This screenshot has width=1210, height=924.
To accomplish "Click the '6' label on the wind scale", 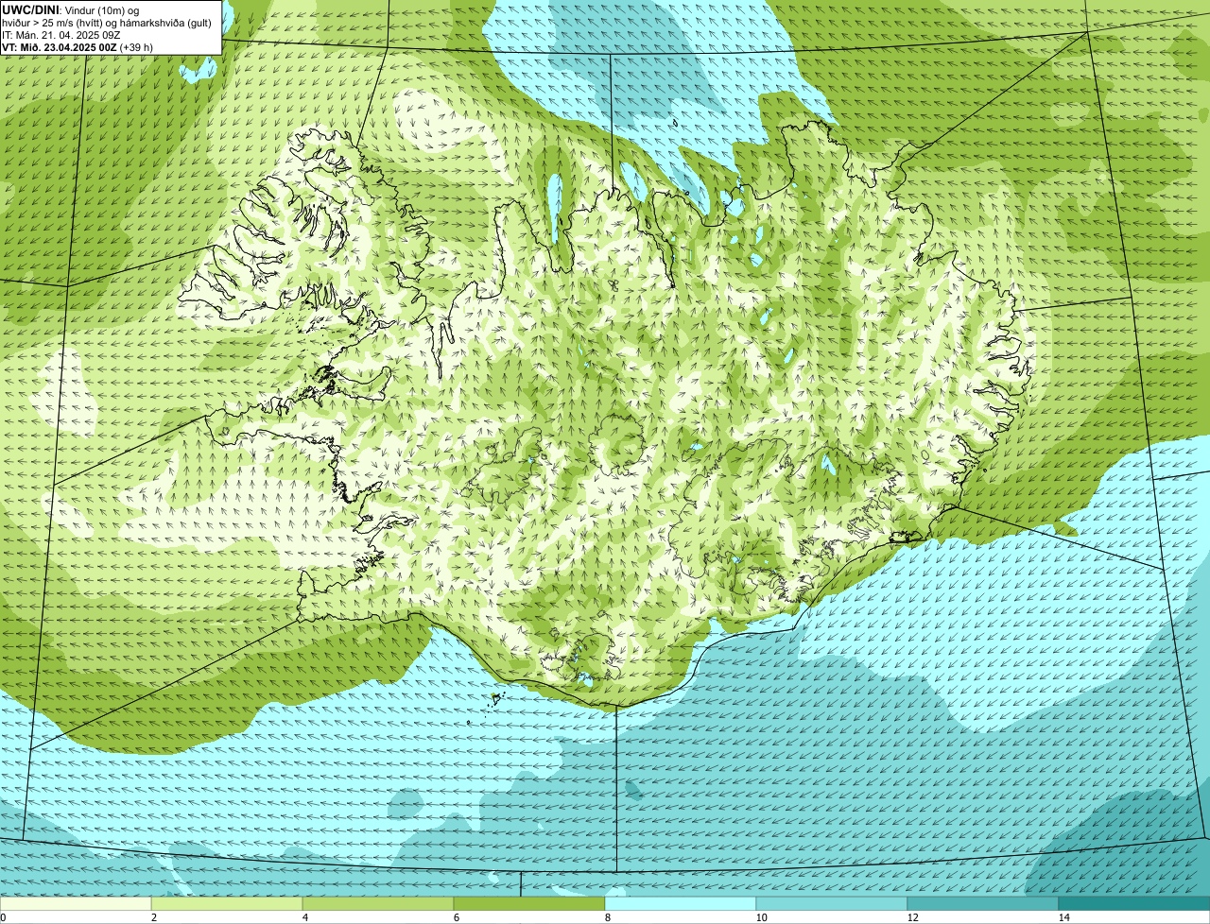I will tap(456, 917).
